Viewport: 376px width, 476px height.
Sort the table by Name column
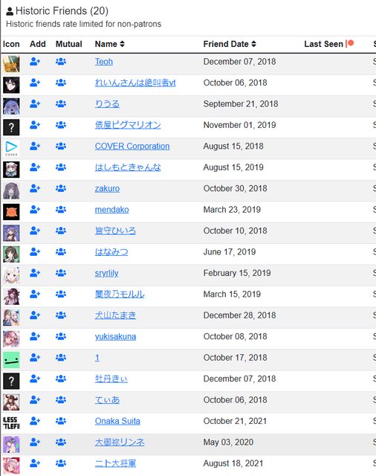109,44
